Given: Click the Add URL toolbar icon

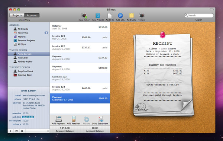Looking at the screenshot, I should [x=120, y=16].
